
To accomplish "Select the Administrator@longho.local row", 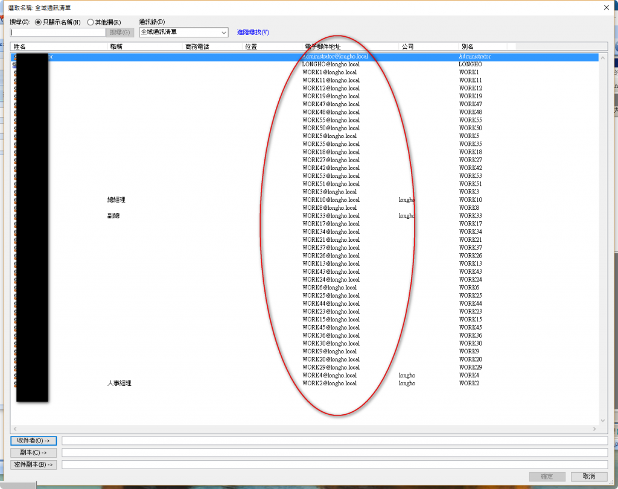I will point(304,57).
